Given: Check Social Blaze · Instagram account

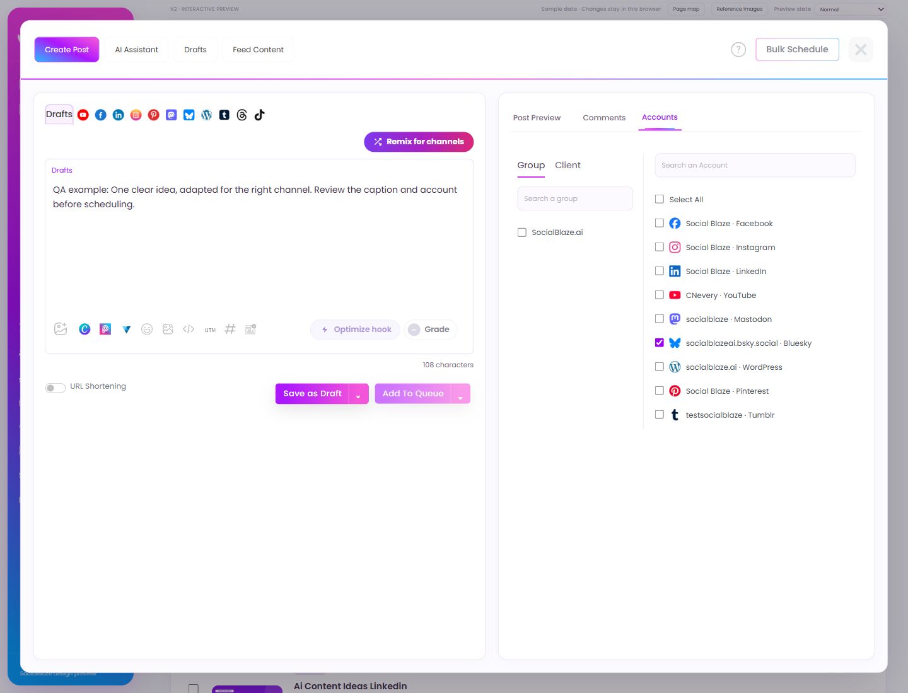Looking at the screenshot, I should coord(660,247).
